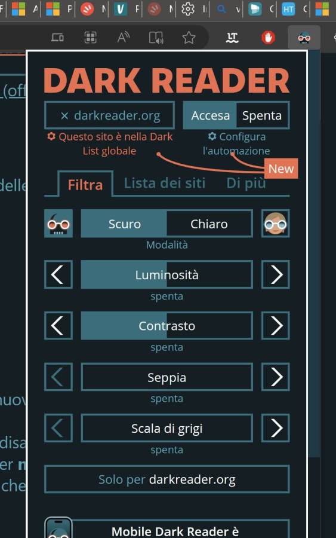Image resolution: width=336 pixels, height=538 pixels.
Task: Open immersive reader book icon
Action: click(x=156, y=38)
